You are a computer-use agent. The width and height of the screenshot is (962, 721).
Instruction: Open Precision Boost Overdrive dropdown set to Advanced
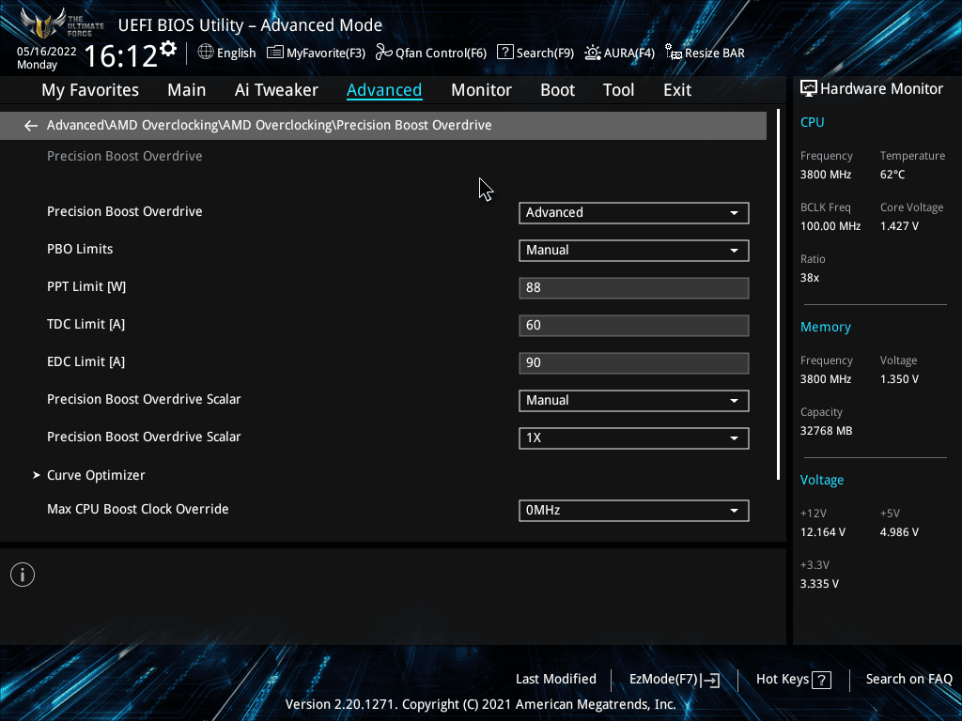coord(634,213)
